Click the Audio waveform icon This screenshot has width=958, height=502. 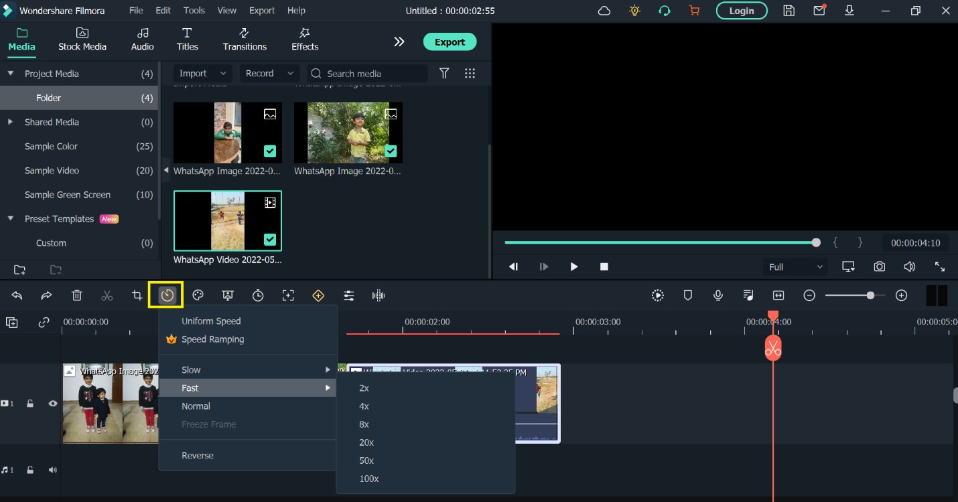[379, 296]
